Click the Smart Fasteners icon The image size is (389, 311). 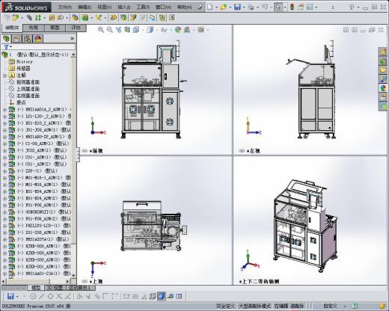coord(52,18)
